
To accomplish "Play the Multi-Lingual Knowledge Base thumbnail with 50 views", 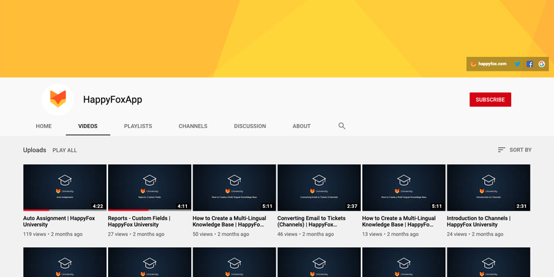I will click(234, 188).
